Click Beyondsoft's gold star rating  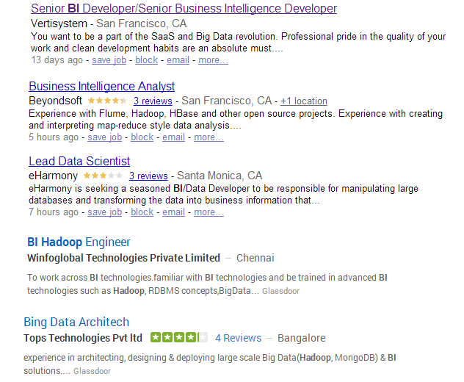click(x=107, y=101)
